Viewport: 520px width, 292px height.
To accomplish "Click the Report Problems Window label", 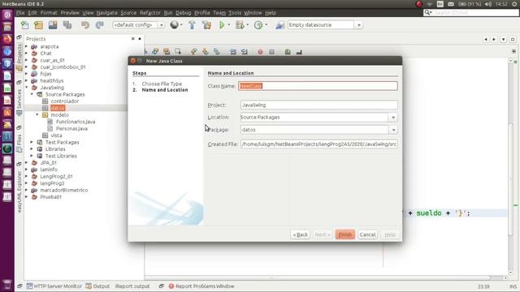I will tap(205, 286).
